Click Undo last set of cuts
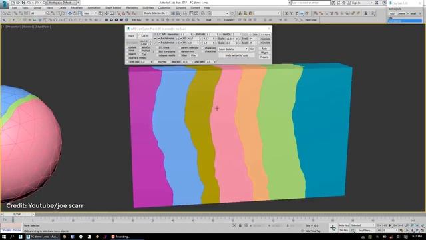Image resolution: width=426 pixels, height=240 pixels. pos(236,55)
